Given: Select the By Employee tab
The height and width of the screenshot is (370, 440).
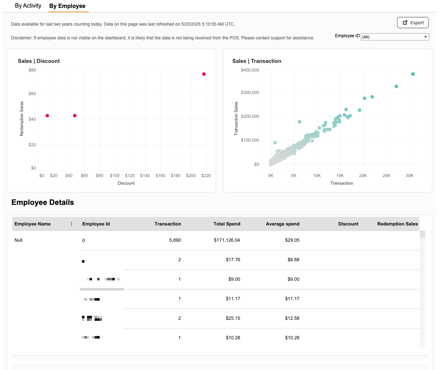Looking at the screenshot, I should pos(67,6).
